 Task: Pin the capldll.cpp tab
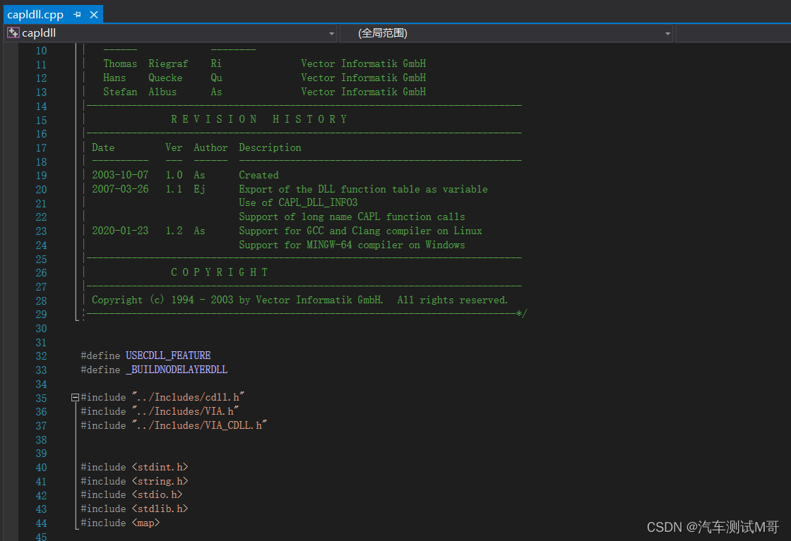pyautogui.click(x=76, y=13)
